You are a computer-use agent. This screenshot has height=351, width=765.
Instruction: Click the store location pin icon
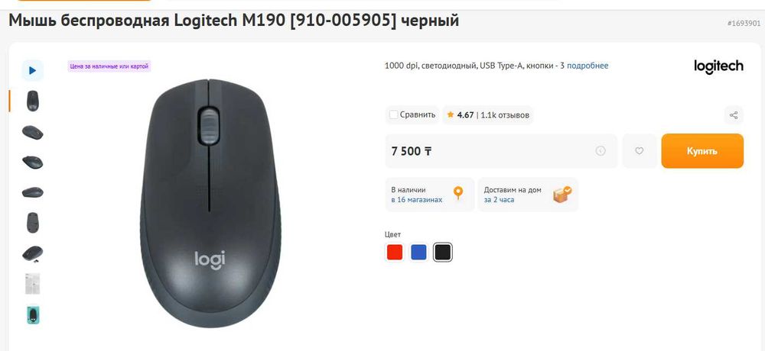(x=457, y=193)
